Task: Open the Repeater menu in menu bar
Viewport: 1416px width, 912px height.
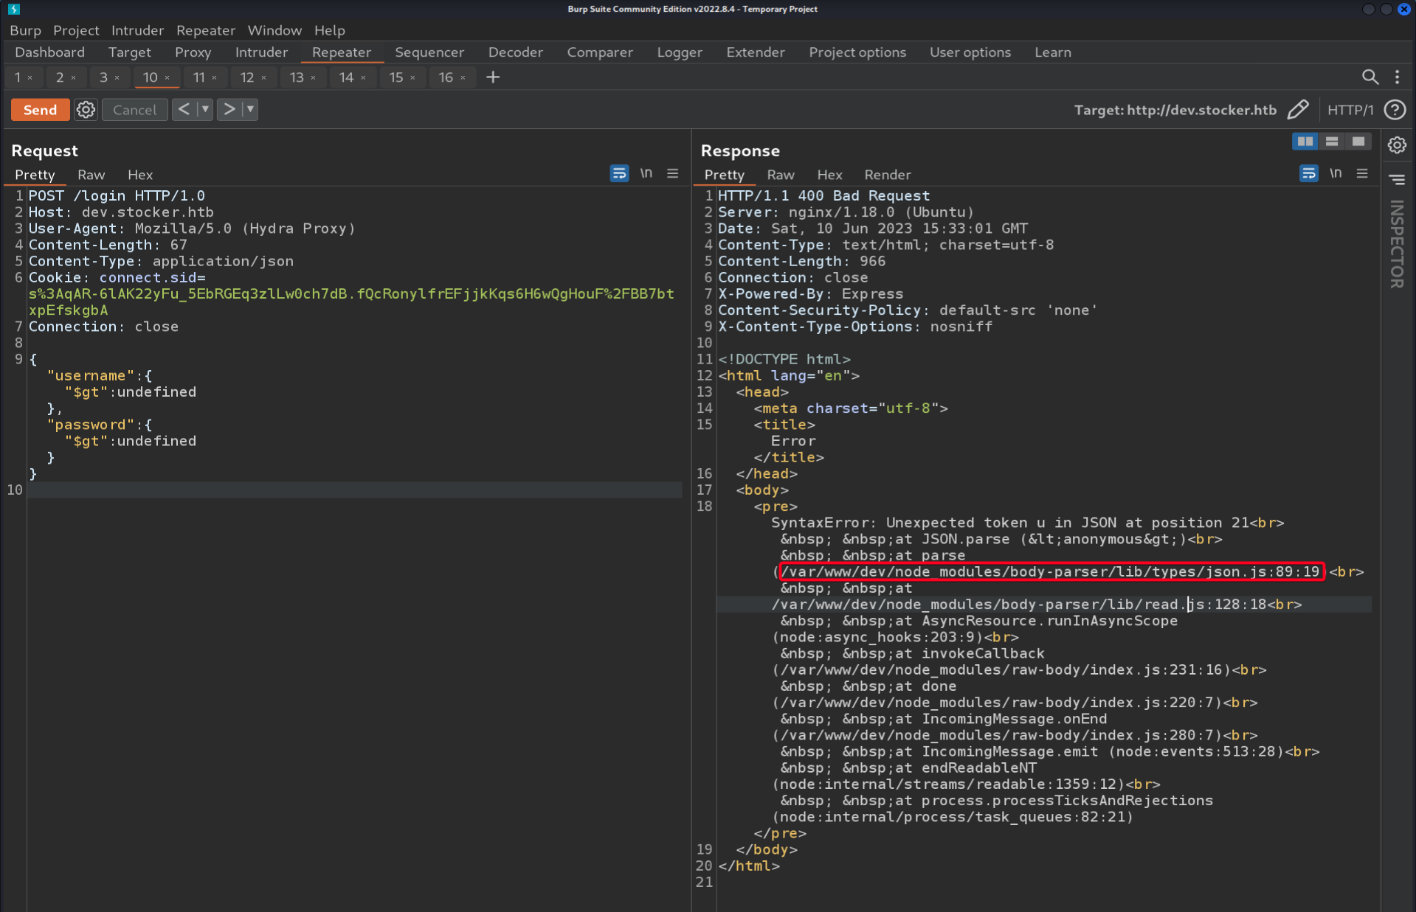Action: 205,30
